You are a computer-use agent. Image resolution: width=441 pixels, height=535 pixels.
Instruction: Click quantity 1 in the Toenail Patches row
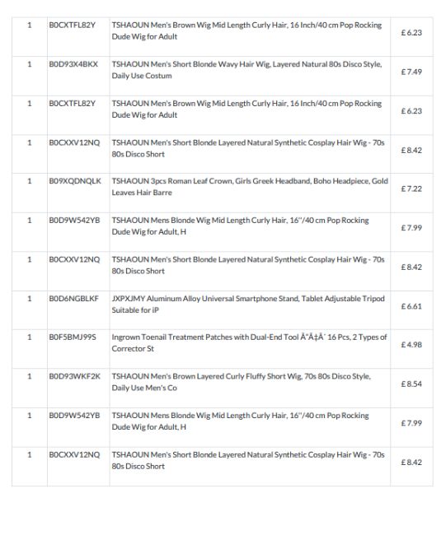[30, 337]
